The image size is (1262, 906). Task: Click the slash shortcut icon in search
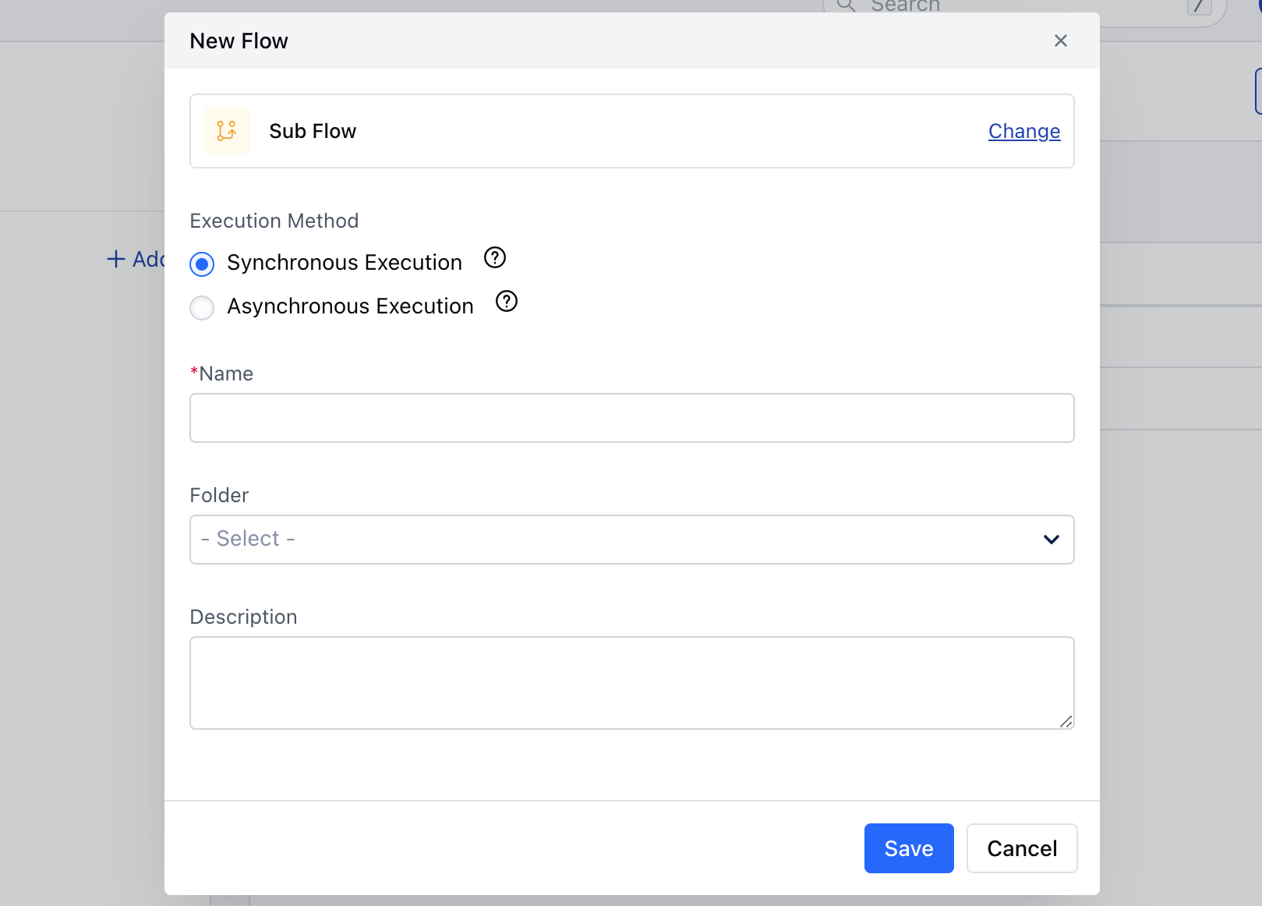1198,6
